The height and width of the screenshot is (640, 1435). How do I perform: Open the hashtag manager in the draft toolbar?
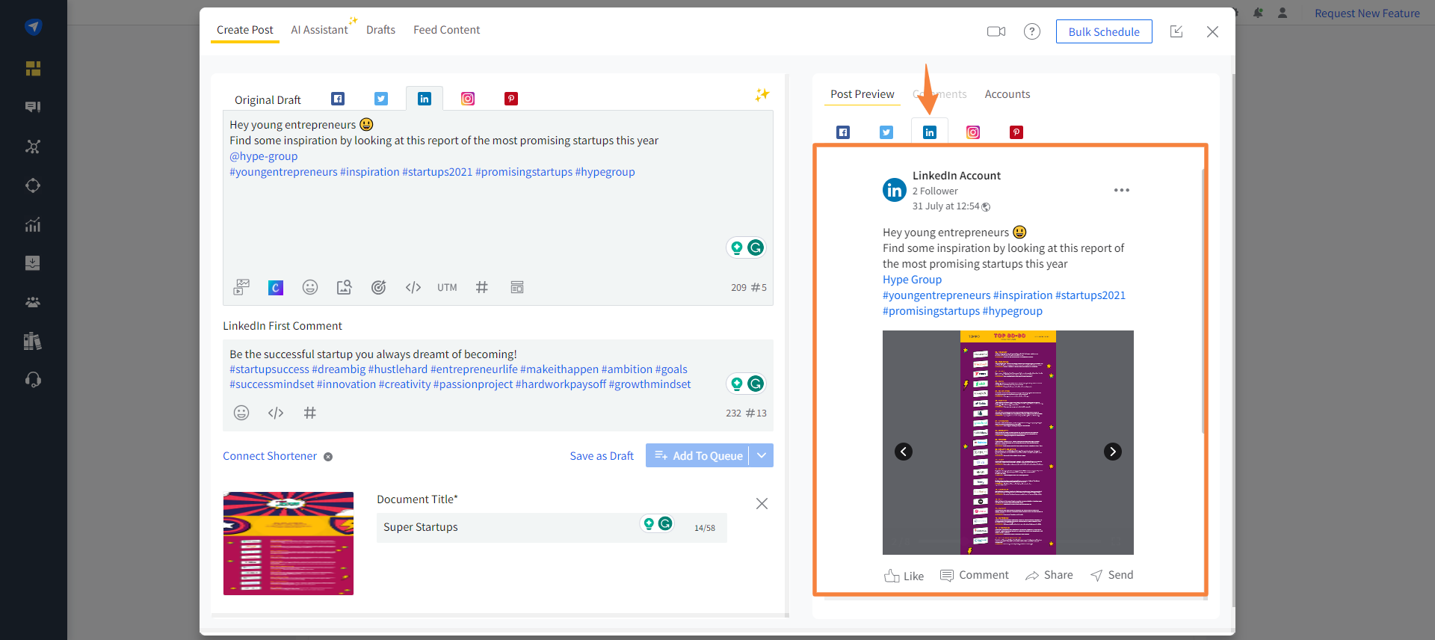pos(482,287)
